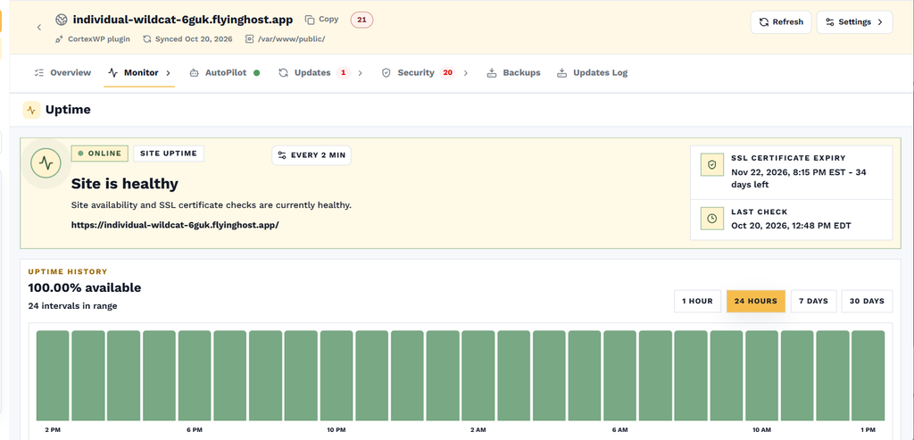Click the uptime bar above 2 AM

click(x=478, y=376)
